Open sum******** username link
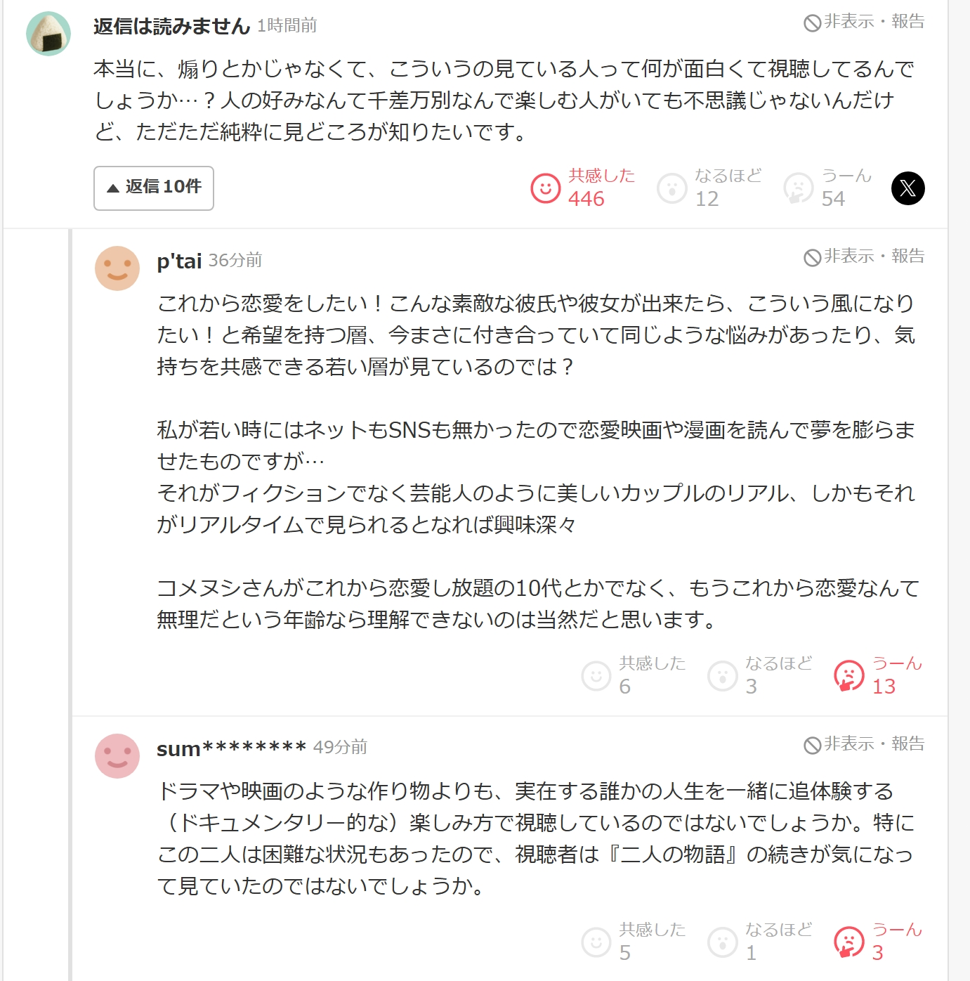 tap(231, 748)
